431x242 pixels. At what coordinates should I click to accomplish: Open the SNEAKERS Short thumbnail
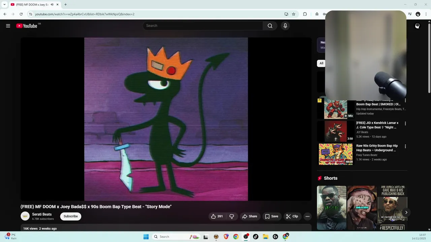click(x=362, y=208)
